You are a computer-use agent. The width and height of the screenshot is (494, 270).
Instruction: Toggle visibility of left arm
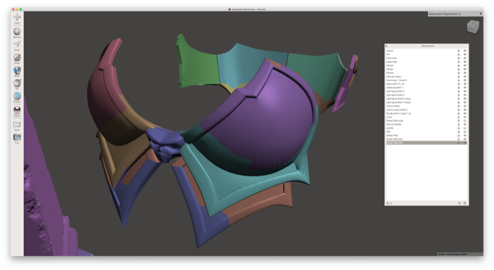465,65
